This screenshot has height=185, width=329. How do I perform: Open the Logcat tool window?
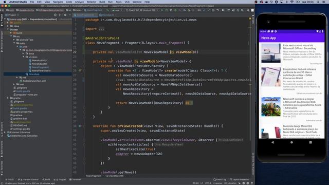click(x=60, y=179)
